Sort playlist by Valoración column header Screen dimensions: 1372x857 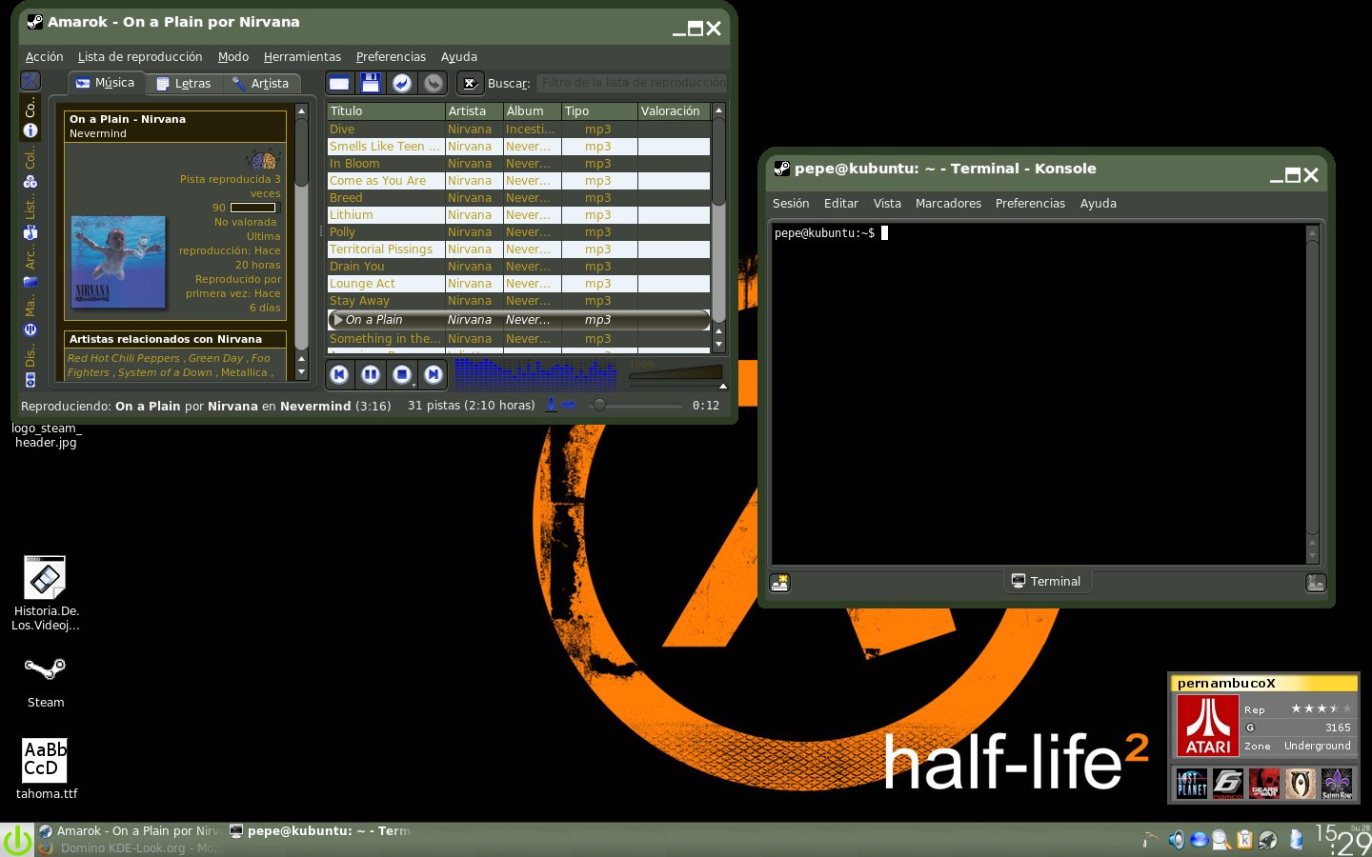pyautogui.click(x=674, y=111)
